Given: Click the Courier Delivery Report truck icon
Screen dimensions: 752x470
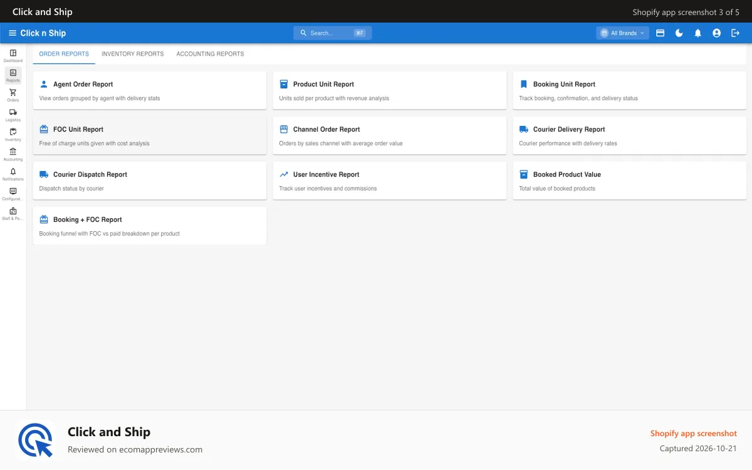Looking at the screenshot, I should (x=524, y=129).
